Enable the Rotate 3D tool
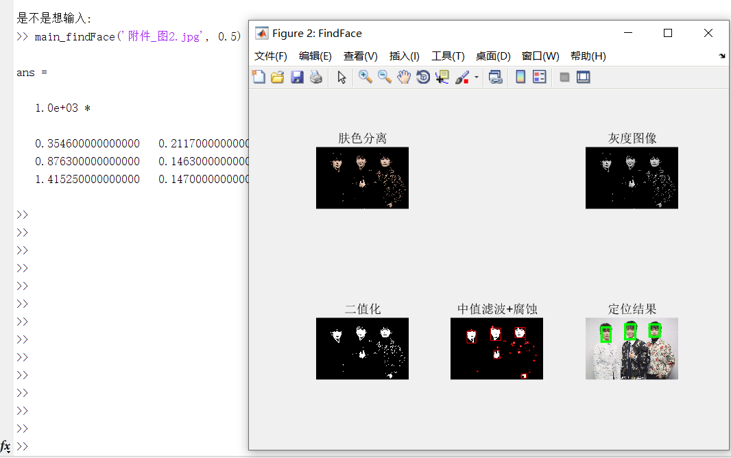 coord(423,77)
